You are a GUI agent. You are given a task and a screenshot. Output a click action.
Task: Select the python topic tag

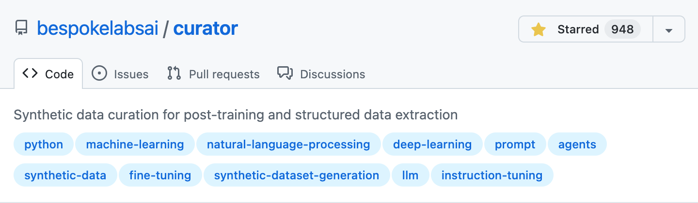click(x=44, y=144)
